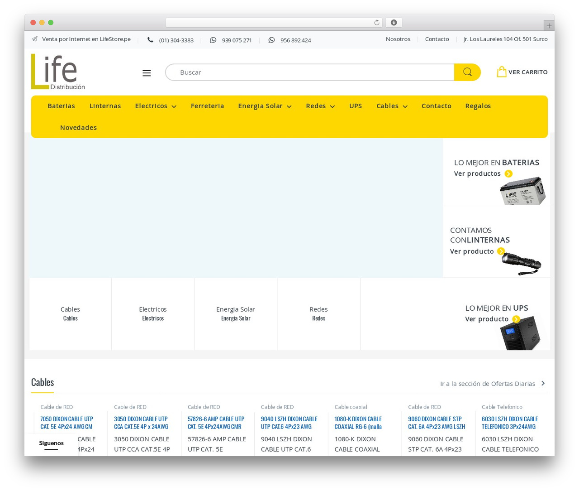
Task: Go to Ferreteria category
Action: [x=207, y=106]
